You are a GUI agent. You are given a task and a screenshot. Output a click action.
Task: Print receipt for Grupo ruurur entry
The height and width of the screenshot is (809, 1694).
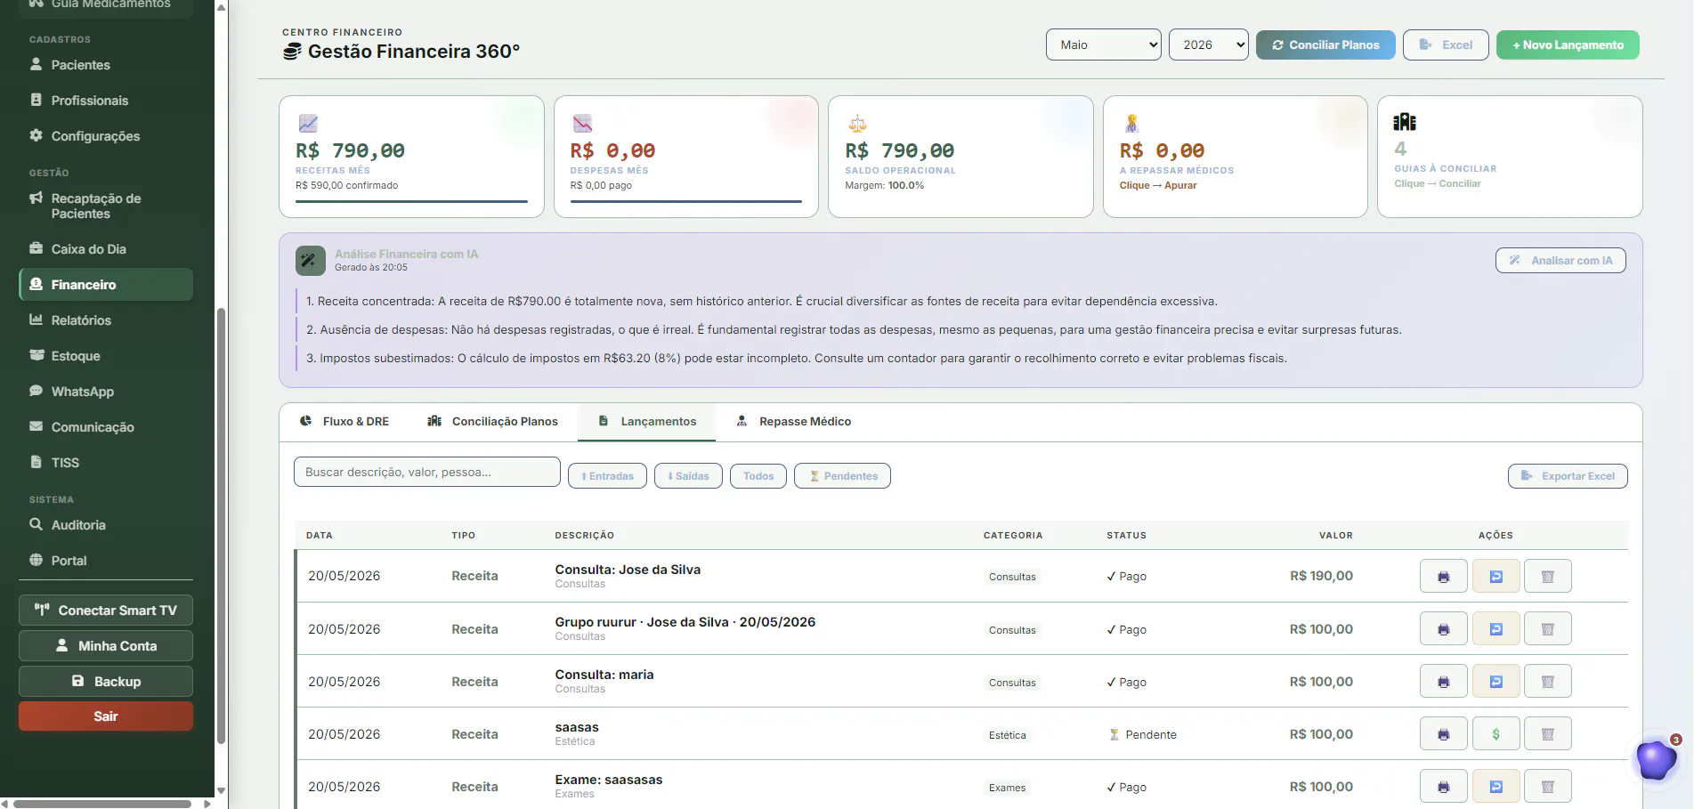pos(1443,628)
